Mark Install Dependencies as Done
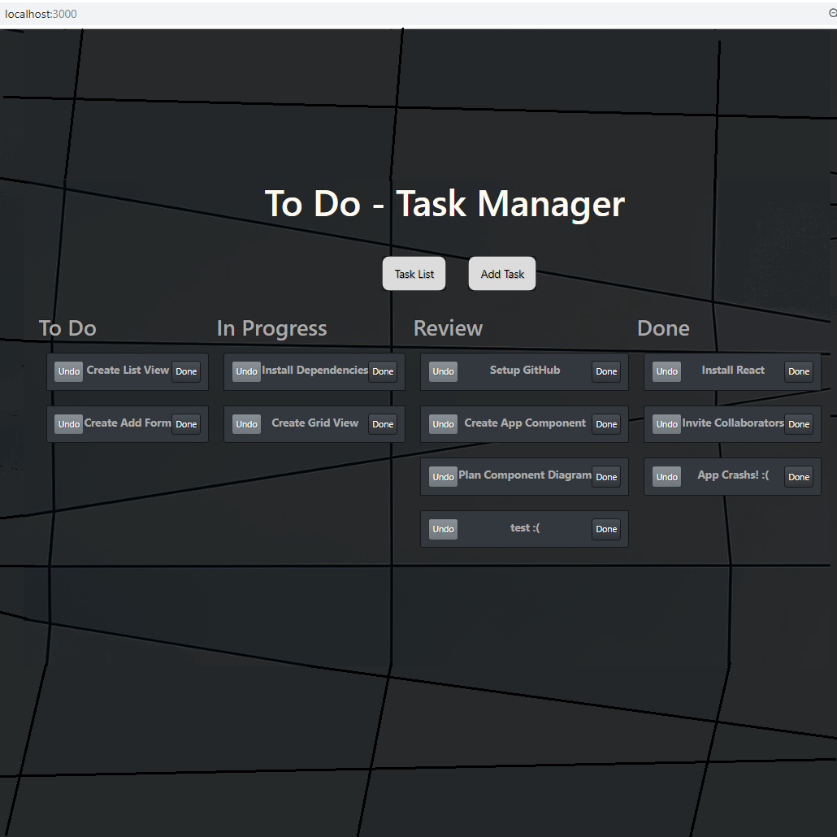 coord(382,371)
